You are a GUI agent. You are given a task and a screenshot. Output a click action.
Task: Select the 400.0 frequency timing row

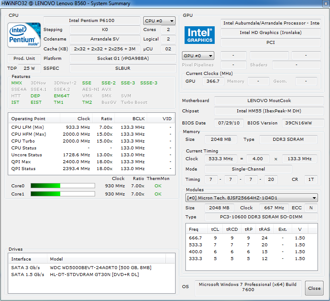click(252, 251)
